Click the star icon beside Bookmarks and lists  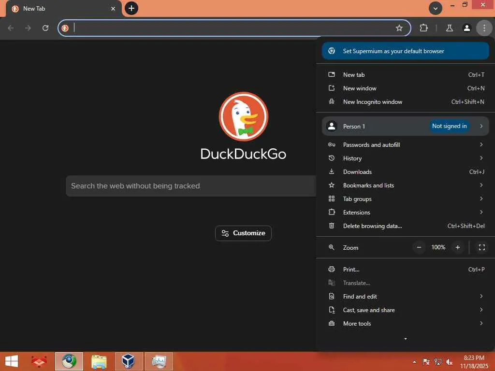[x=332, y=185]
